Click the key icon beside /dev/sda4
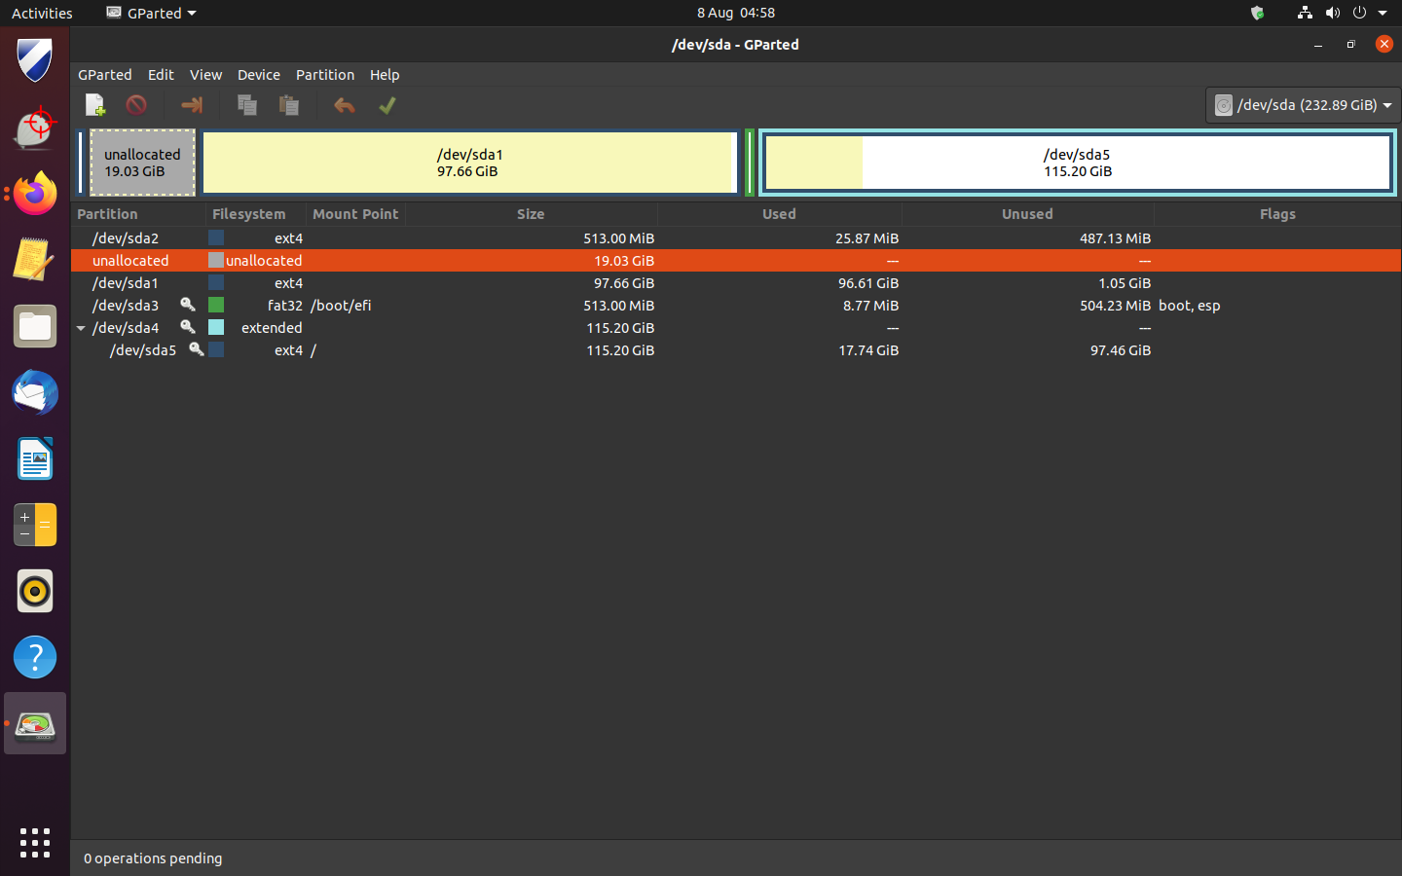The width and height of the screenshot is (1402, 876). coord(188,327)
